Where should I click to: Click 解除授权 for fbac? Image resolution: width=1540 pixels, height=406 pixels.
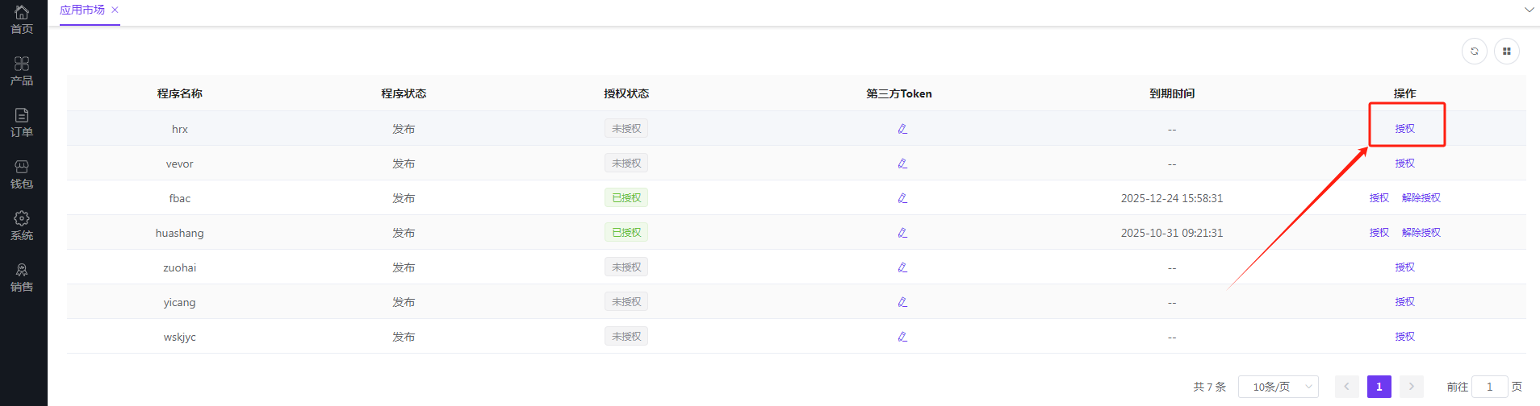[1421, 198]
